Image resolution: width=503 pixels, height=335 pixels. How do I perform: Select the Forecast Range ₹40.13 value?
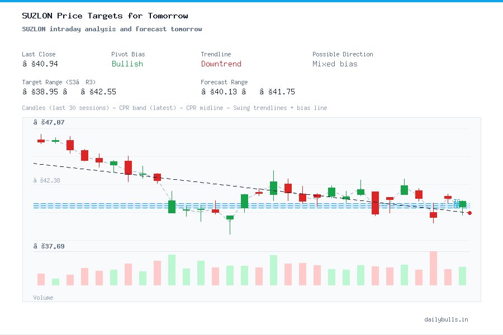(x=222, y=92)
